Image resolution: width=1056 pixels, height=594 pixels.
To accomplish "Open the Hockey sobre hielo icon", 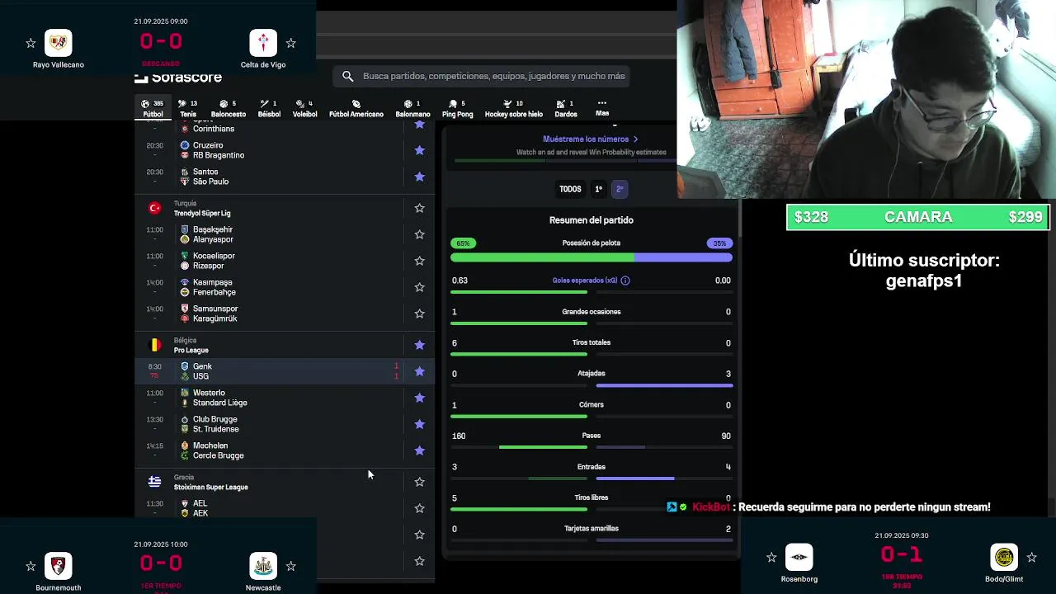I will coord(513,108).
